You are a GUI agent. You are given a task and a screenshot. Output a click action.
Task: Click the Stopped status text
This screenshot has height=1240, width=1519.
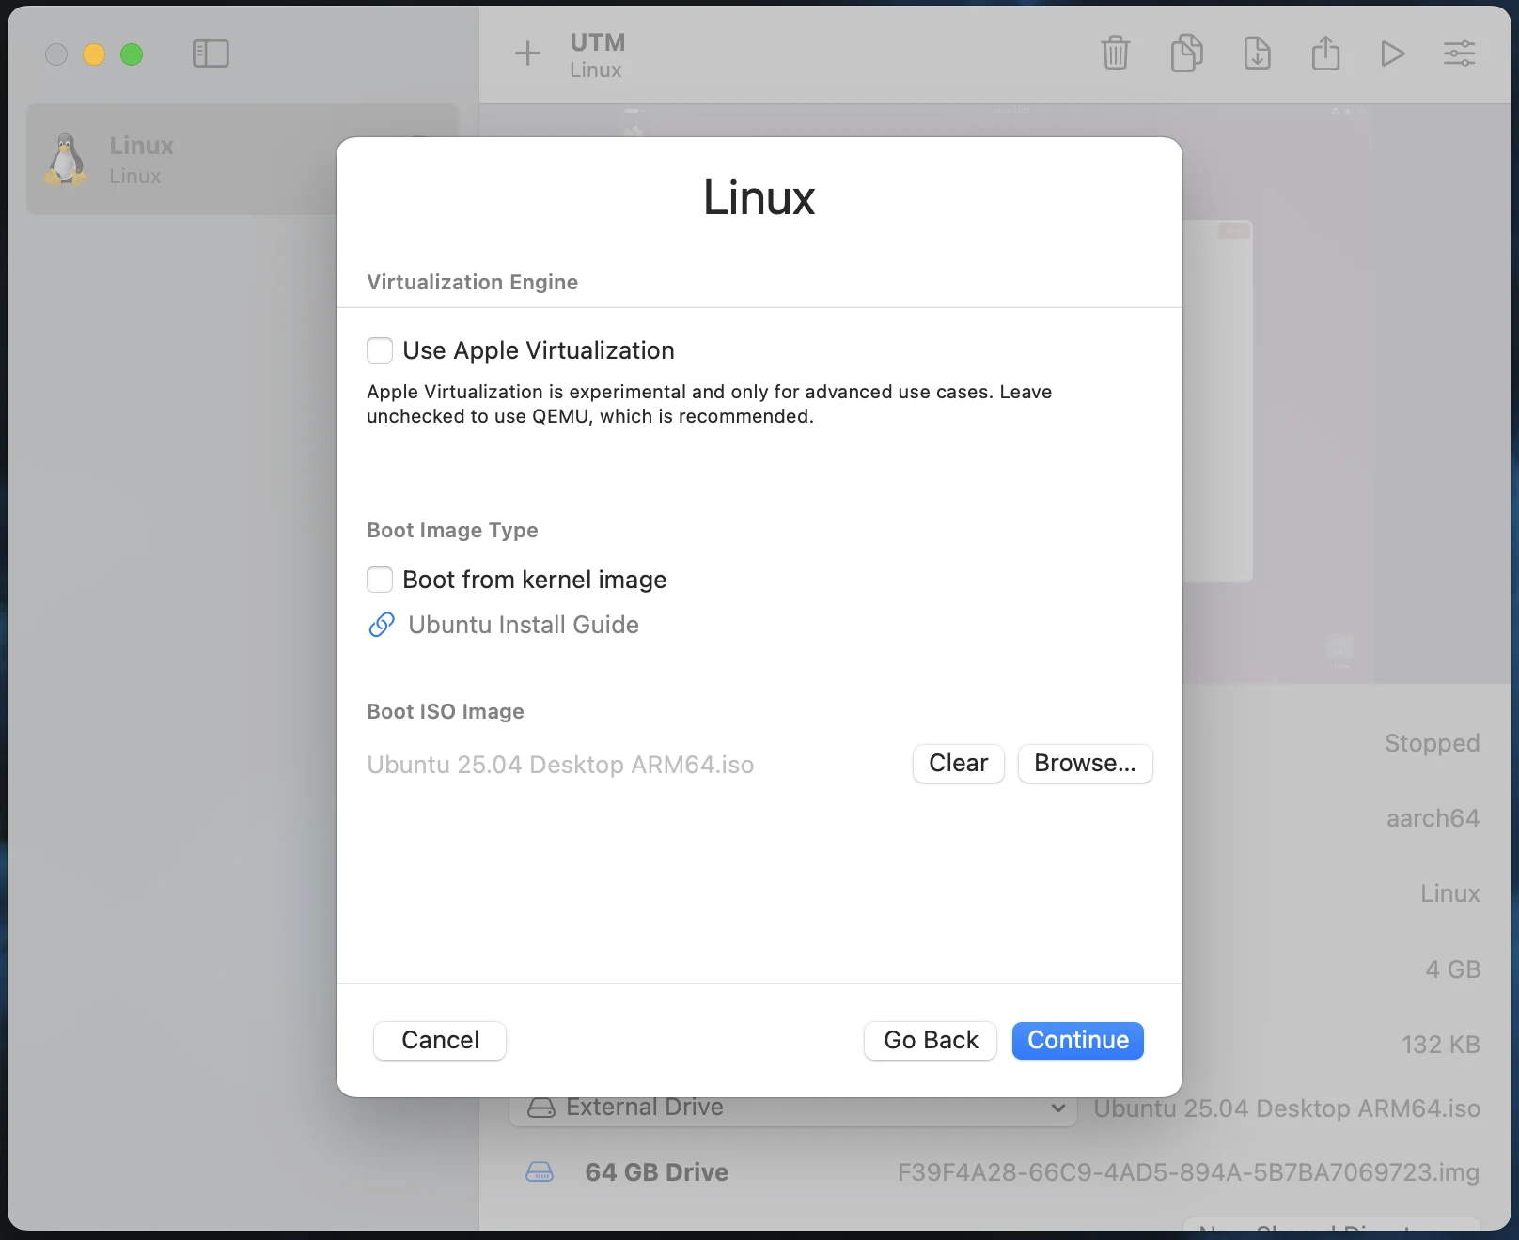(1432, 743)
